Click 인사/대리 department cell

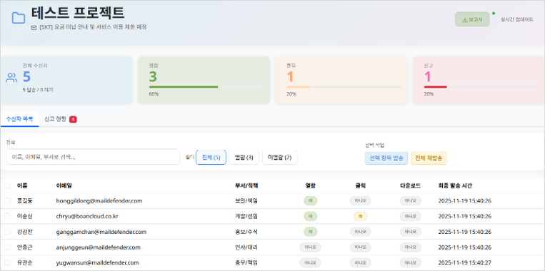click(x=246, y=247)
